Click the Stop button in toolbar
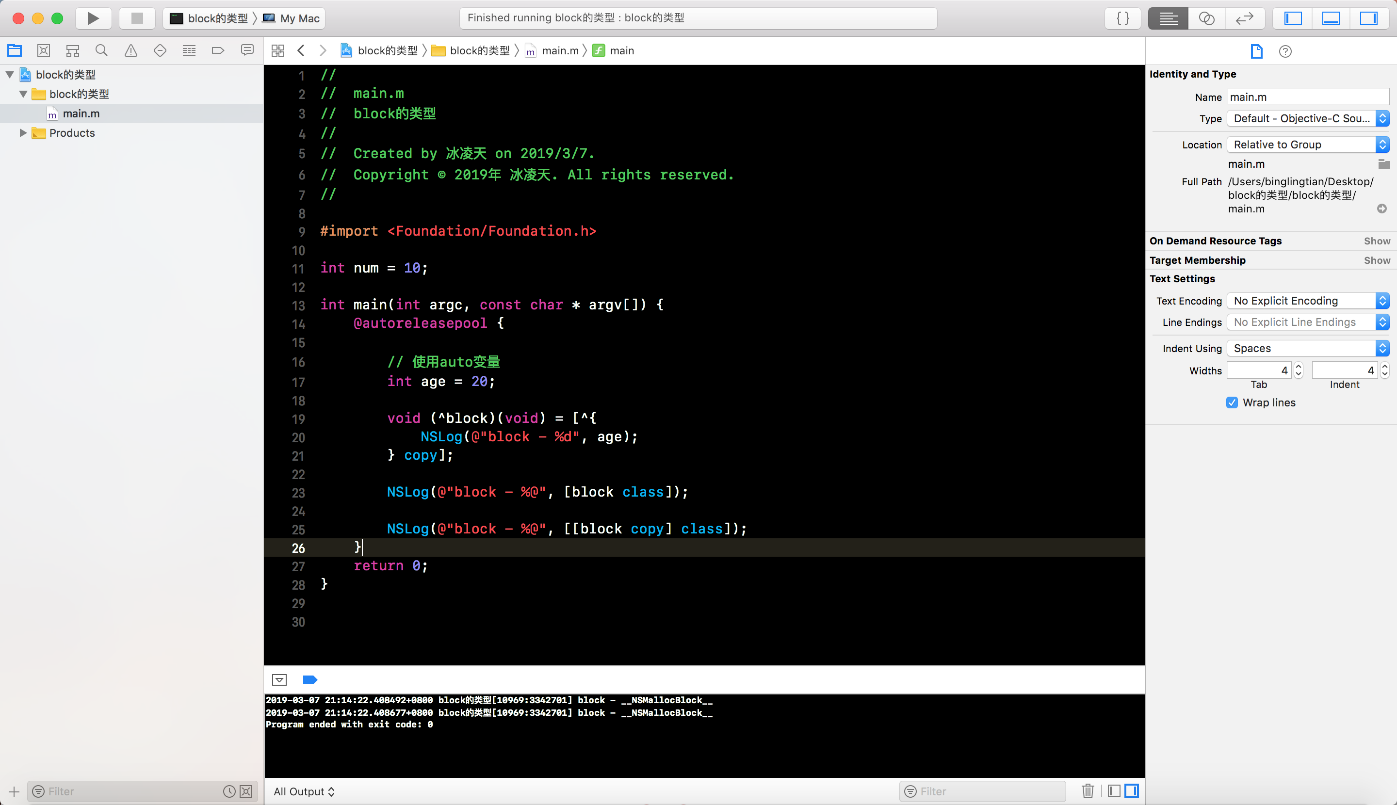The height and width of the screenshot is (805, 1397). point(137,18)
